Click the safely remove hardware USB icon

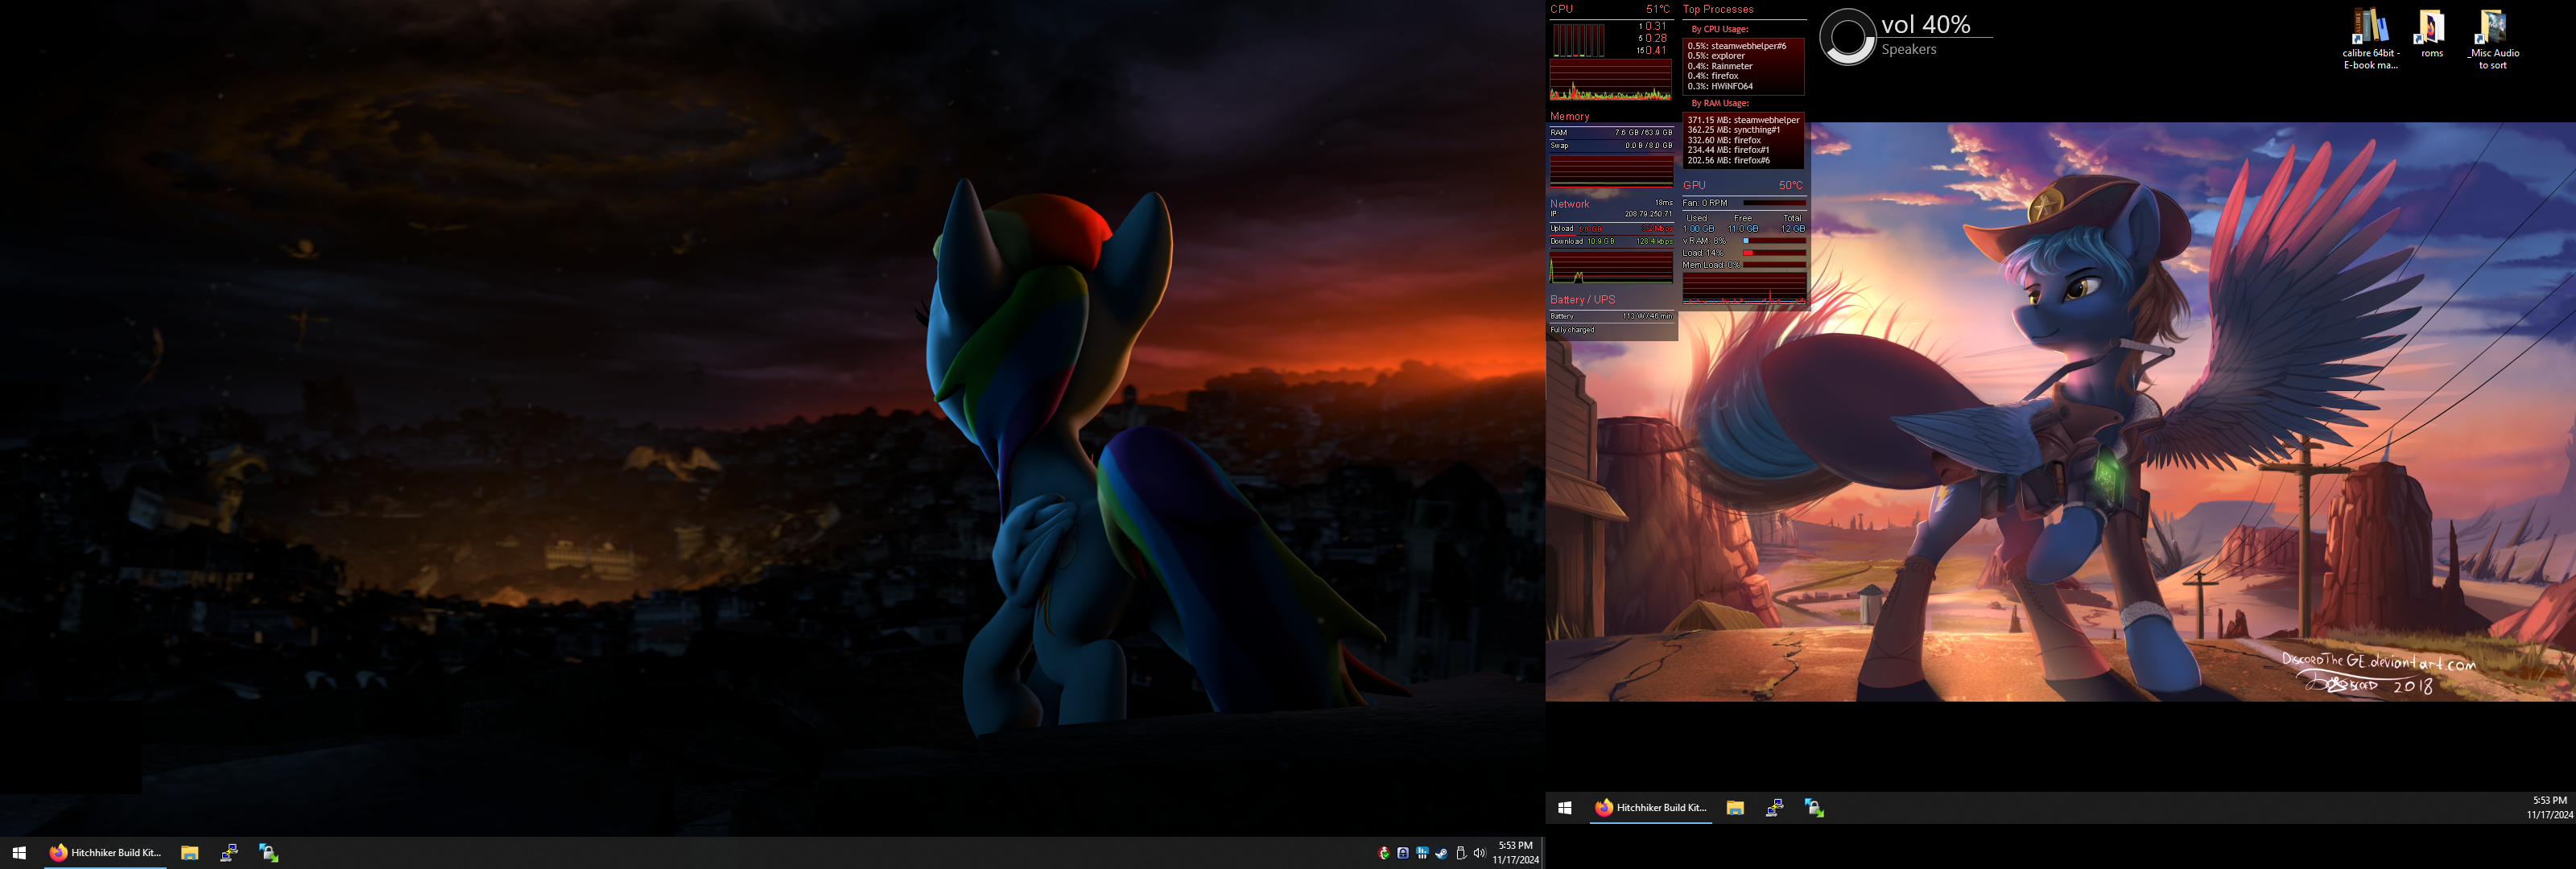[1461, 853]
